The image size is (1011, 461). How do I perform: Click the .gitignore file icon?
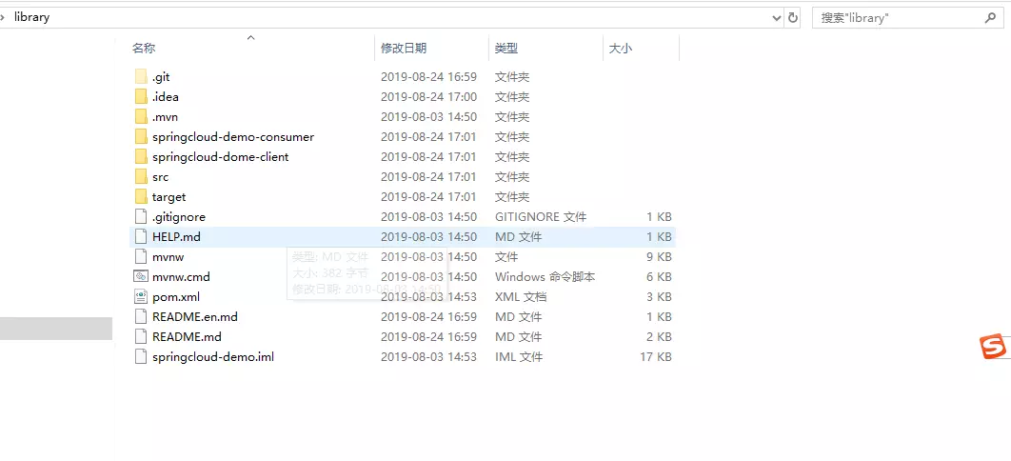[x=141, y=216]
